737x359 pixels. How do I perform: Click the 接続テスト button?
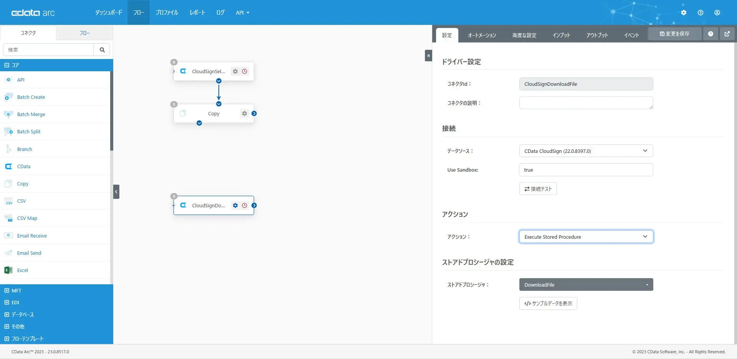pos(538,189)
